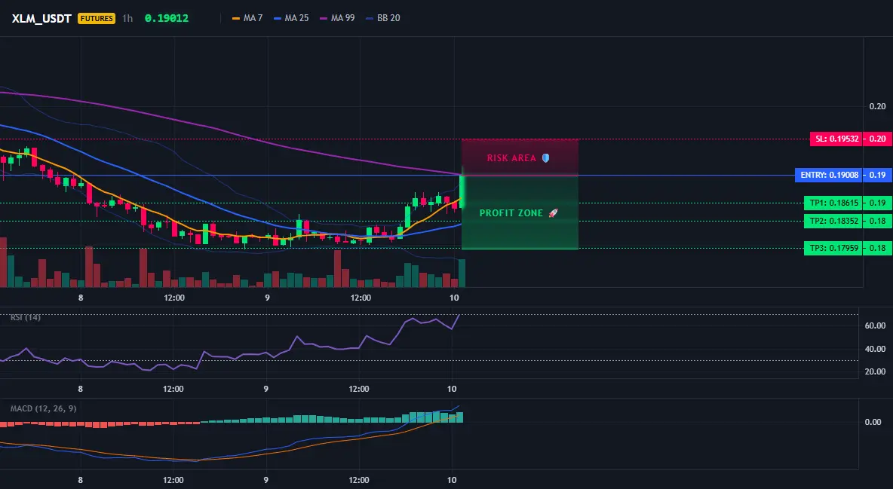893x489 pixels.
Task: Open the RSI (14) indicator label
Action: pos(26,317)
